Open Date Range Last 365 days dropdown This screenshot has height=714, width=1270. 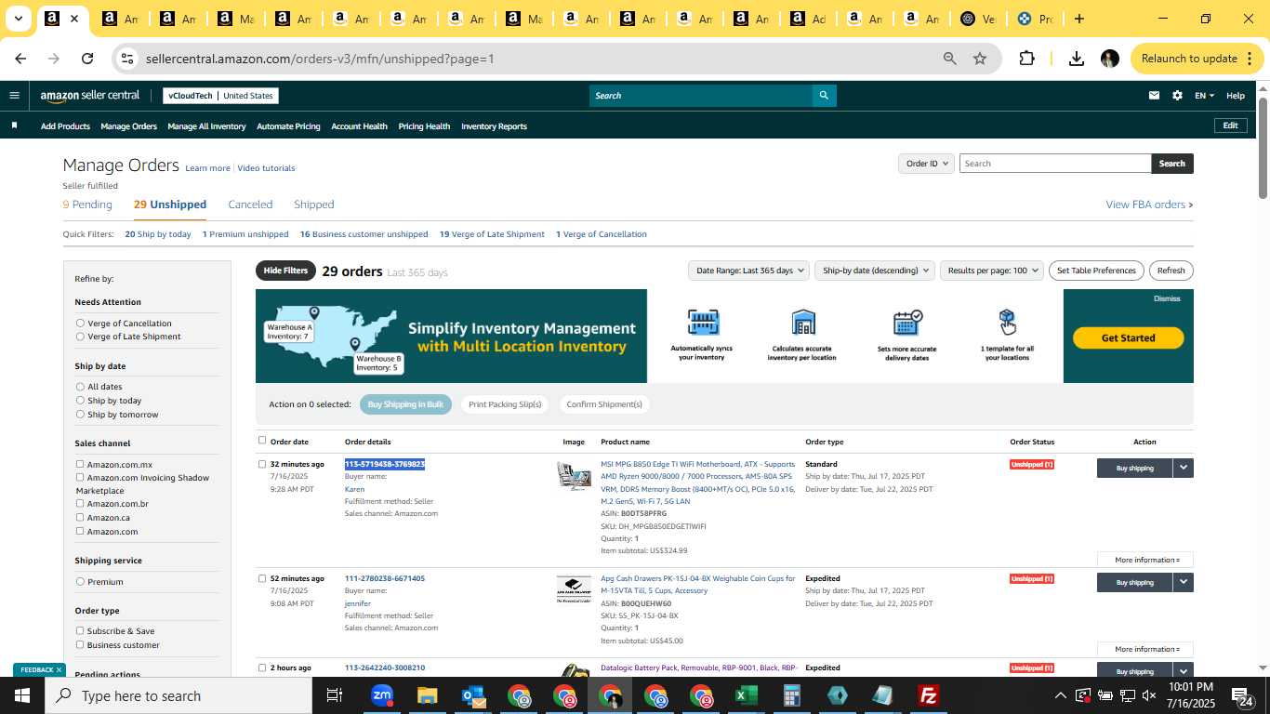click(747, 271)
